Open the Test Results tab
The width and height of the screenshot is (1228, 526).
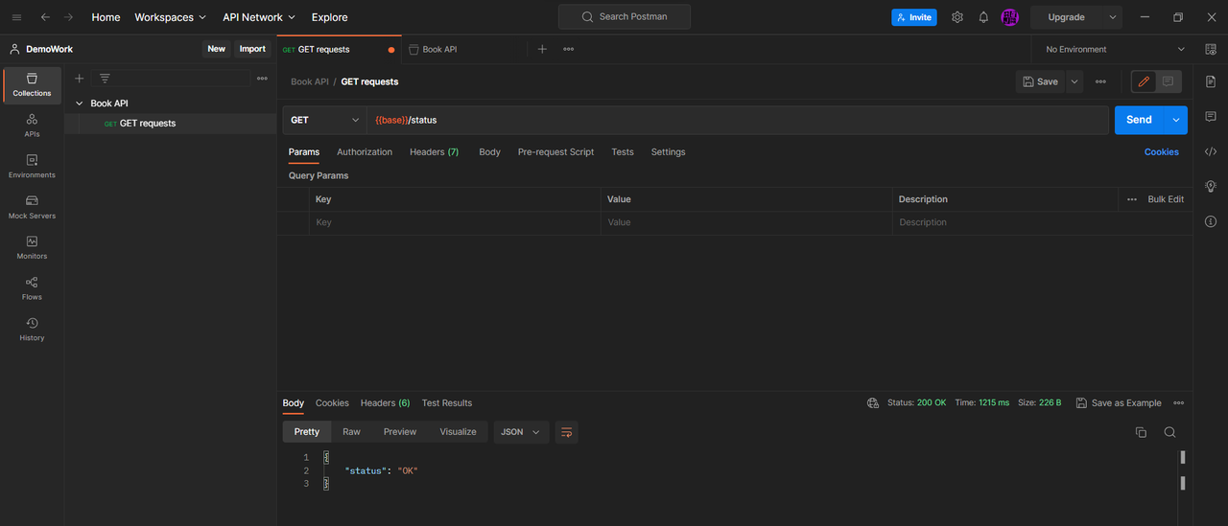[x=447, y=403]
